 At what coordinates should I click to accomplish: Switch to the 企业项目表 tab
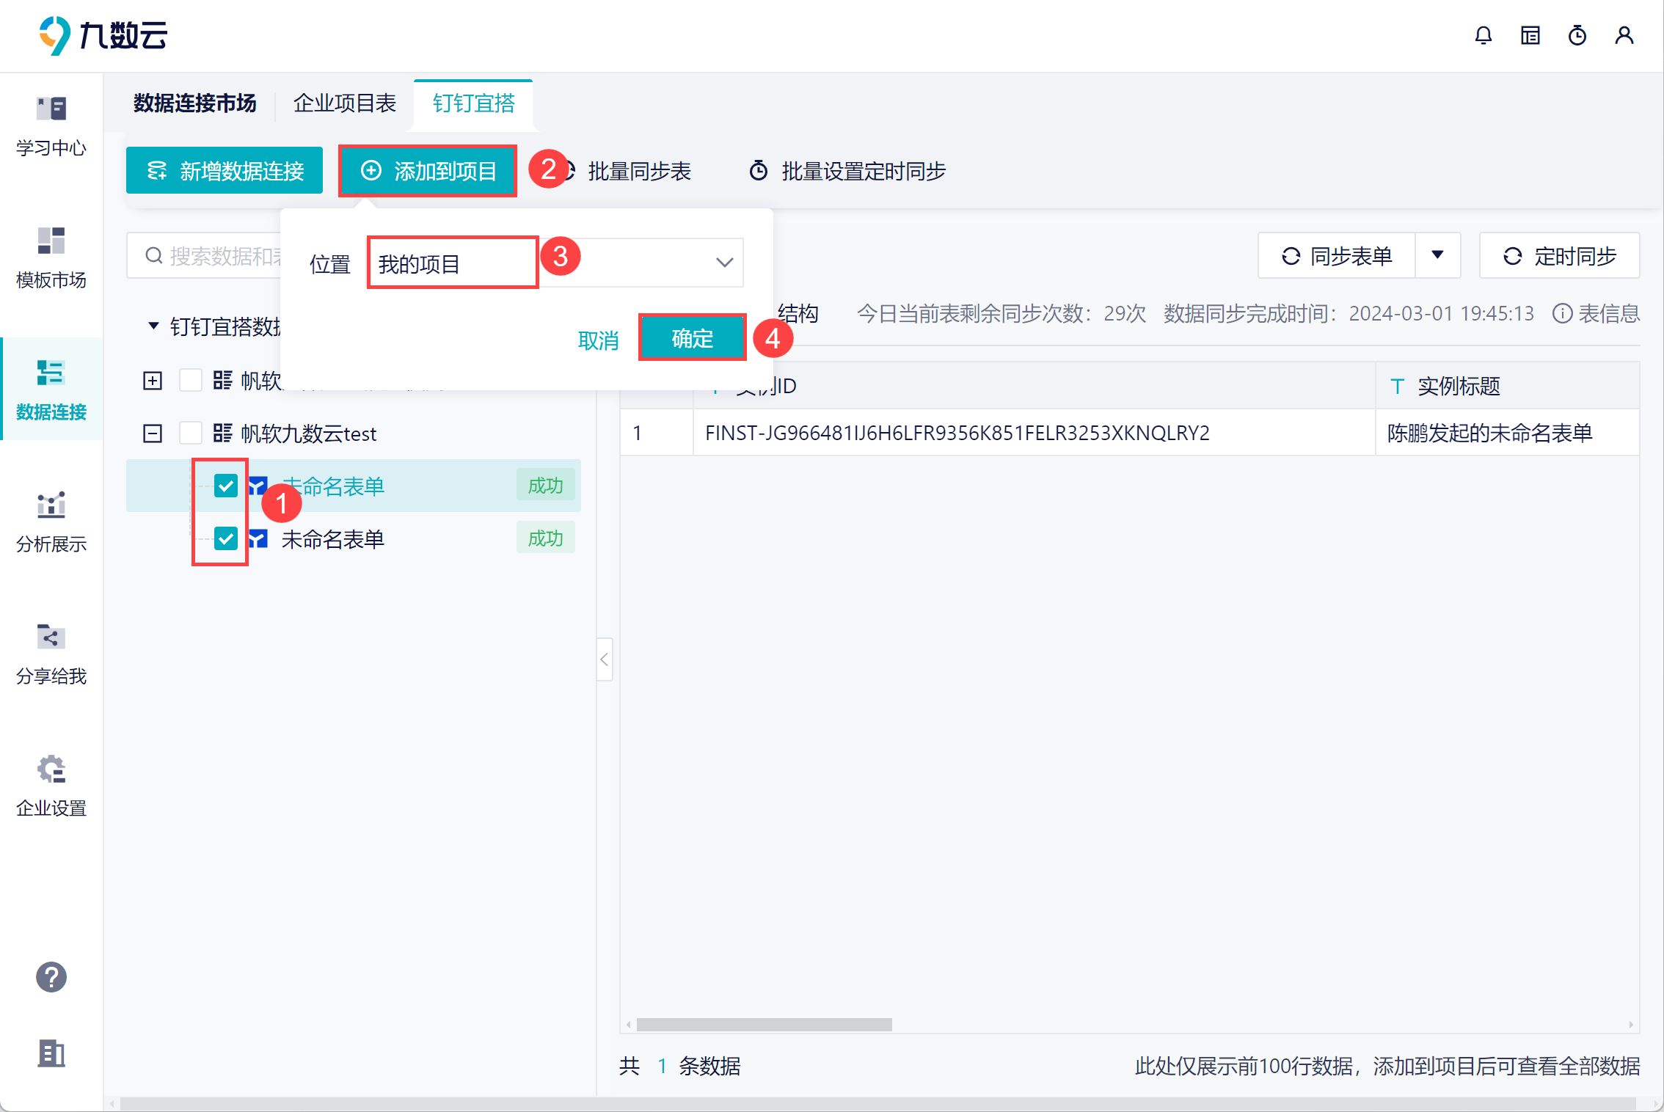(344, 103)
